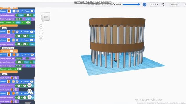Reset workspace zoom with the equals icon
Viewport: 186px width, 104px height.
(x=30, y=97)
